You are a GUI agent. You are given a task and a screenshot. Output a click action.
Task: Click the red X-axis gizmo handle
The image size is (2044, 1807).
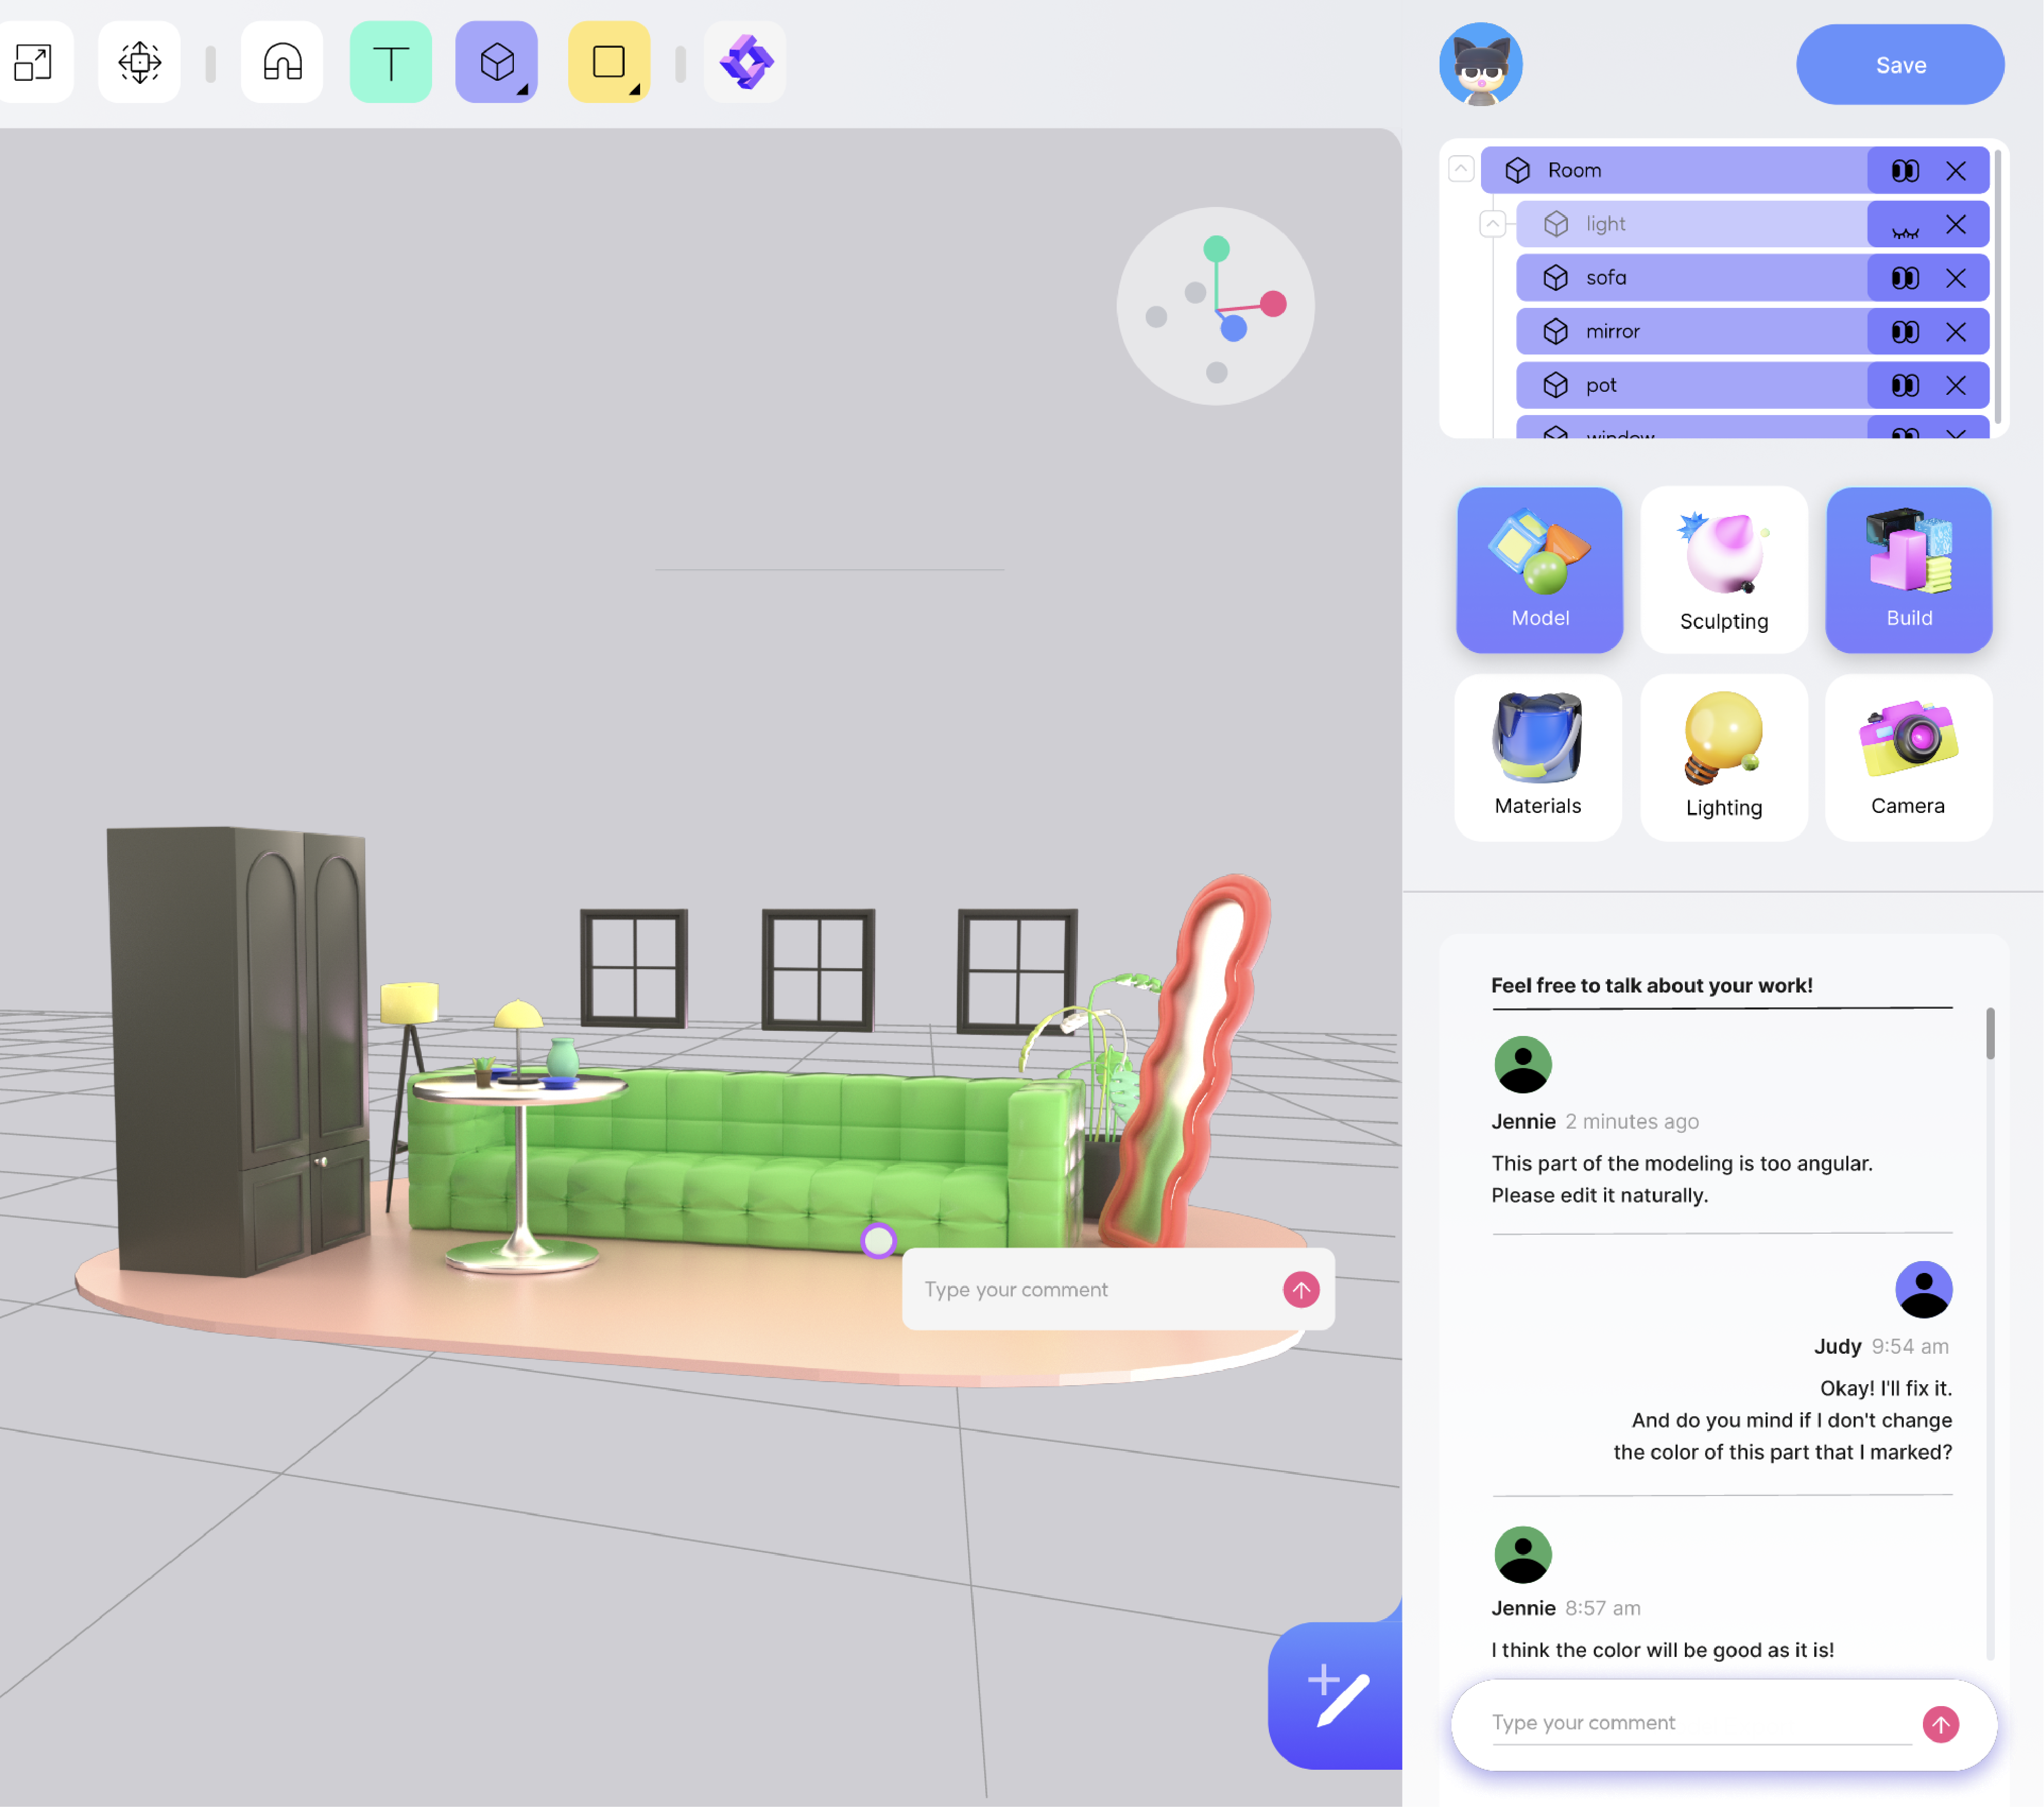(x=1272, y=304)
